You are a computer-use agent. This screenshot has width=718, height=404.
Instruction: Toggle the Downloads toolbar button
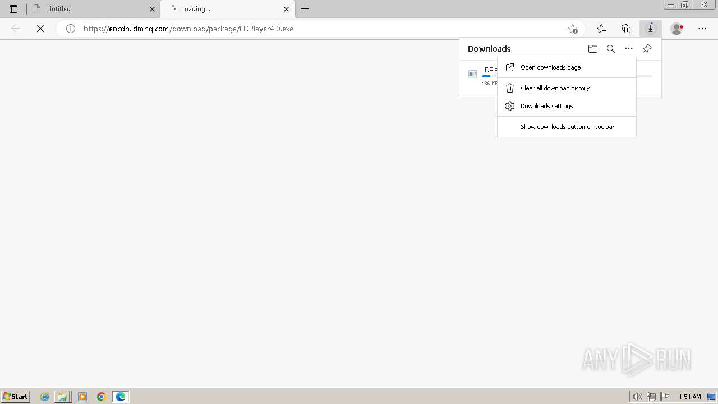(x=651, y=29)
